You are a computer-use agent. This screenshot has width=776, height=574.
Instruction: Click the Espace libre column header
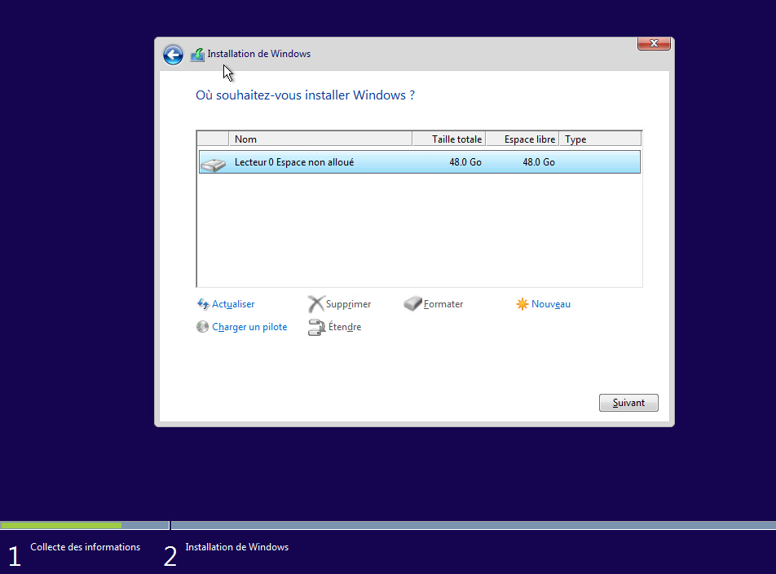point(522,139)
